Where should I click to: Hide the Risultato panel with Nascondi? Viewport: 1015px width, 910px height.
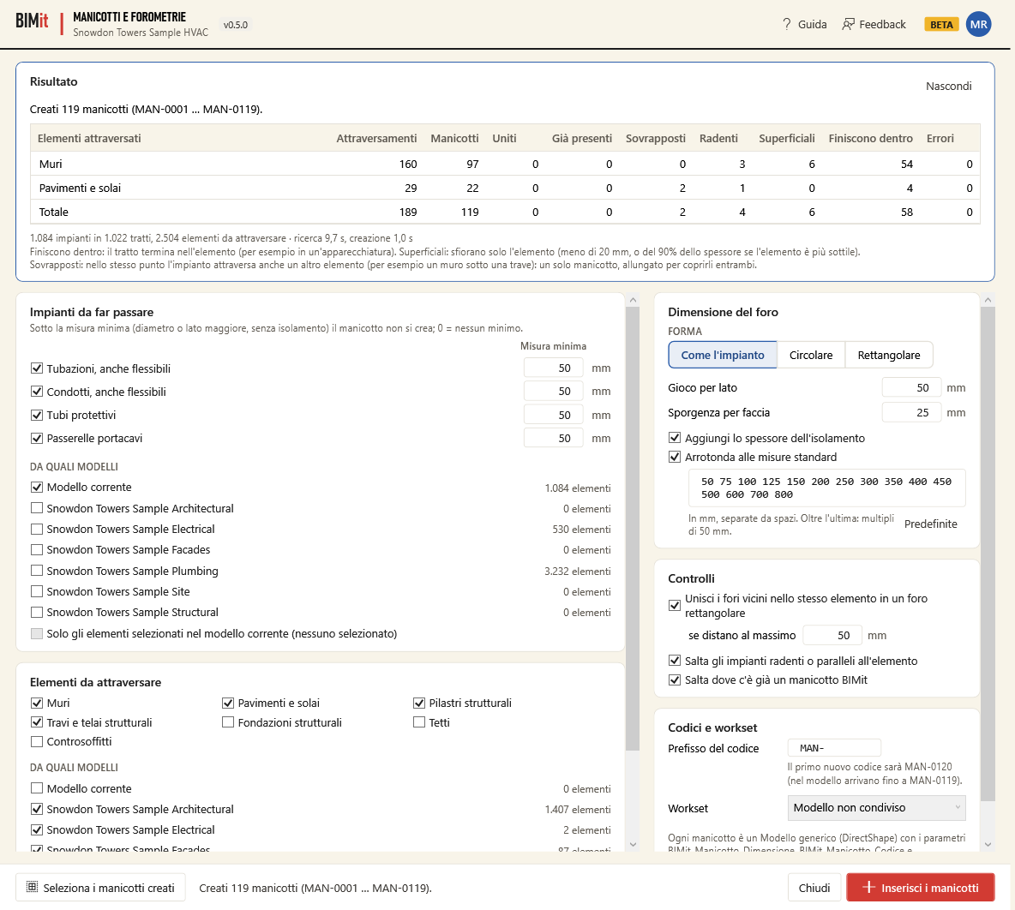coord(948,86)
